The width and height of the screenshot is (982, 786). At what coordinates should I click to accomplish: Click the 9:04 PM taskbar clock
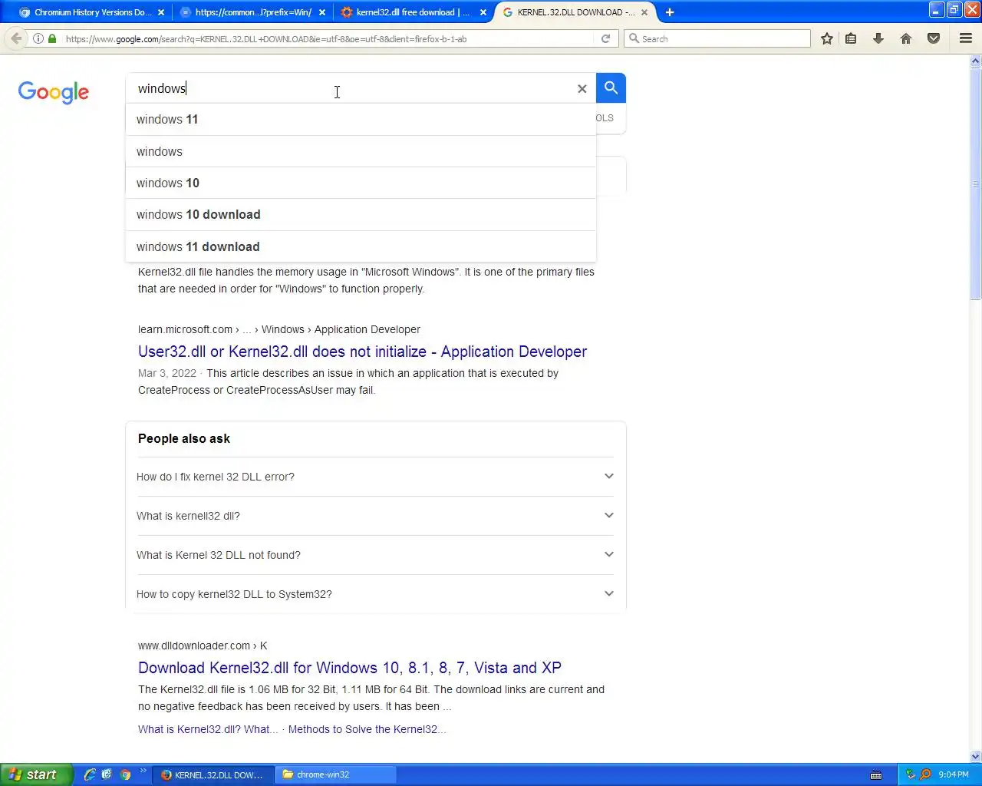click(x=954, y=775)
